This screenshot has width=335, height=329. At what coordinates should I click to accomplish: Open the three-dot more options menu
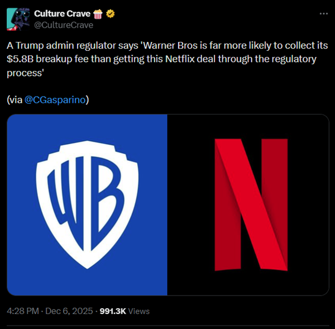pos(323,13)
